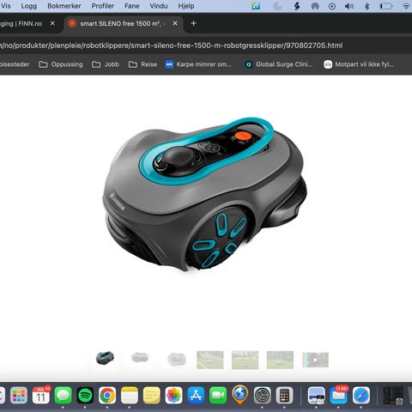
Task: Toggle Bluetooth menu bar icon
Action: click(x=367, y=6)
